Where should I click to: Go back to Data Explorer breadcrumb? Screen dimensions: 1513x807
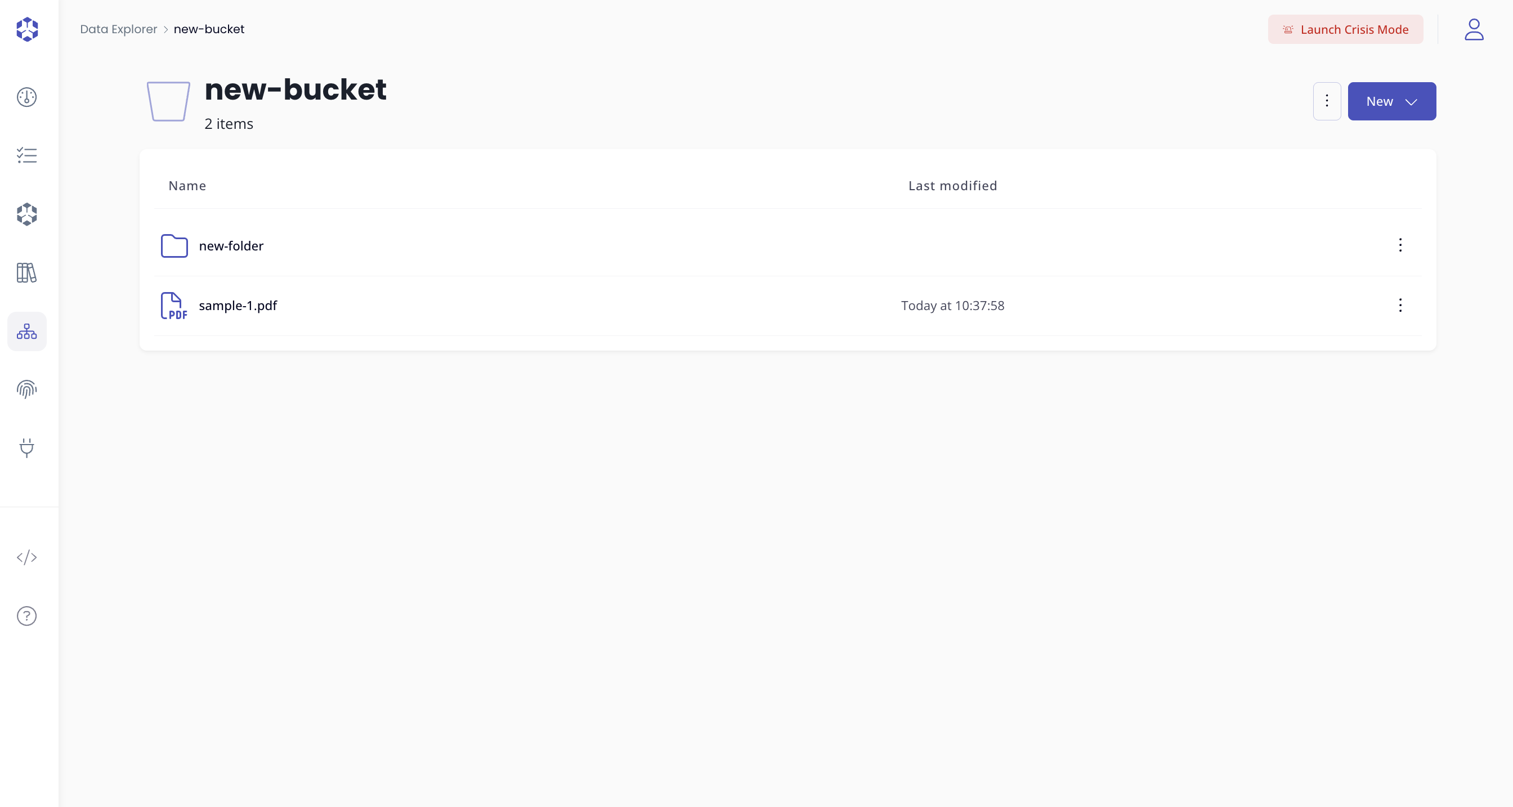119,29
